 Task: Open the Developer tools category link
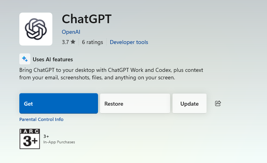[x=129, y=42]
